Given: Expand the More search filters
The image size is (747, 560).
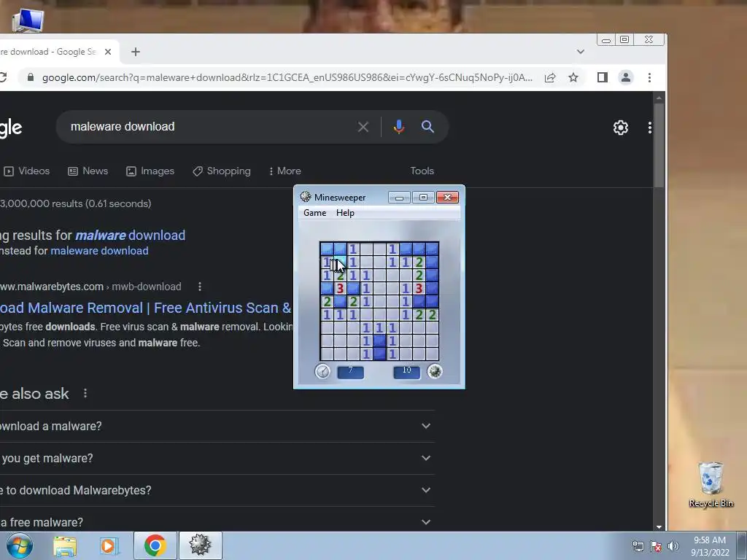Looking at the screenshot, I should (285, 171).
